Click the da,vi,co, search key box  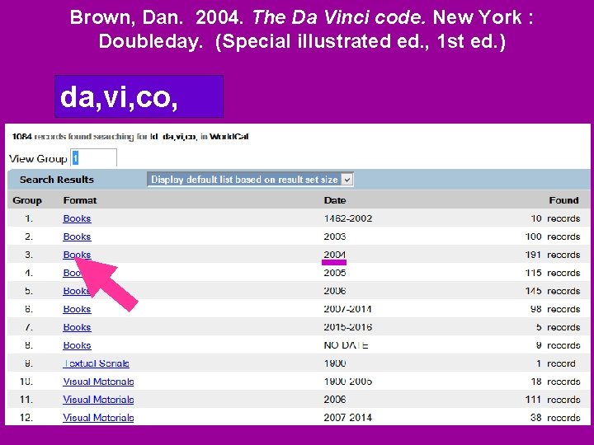pyautogui.click(x=139, y=96)
